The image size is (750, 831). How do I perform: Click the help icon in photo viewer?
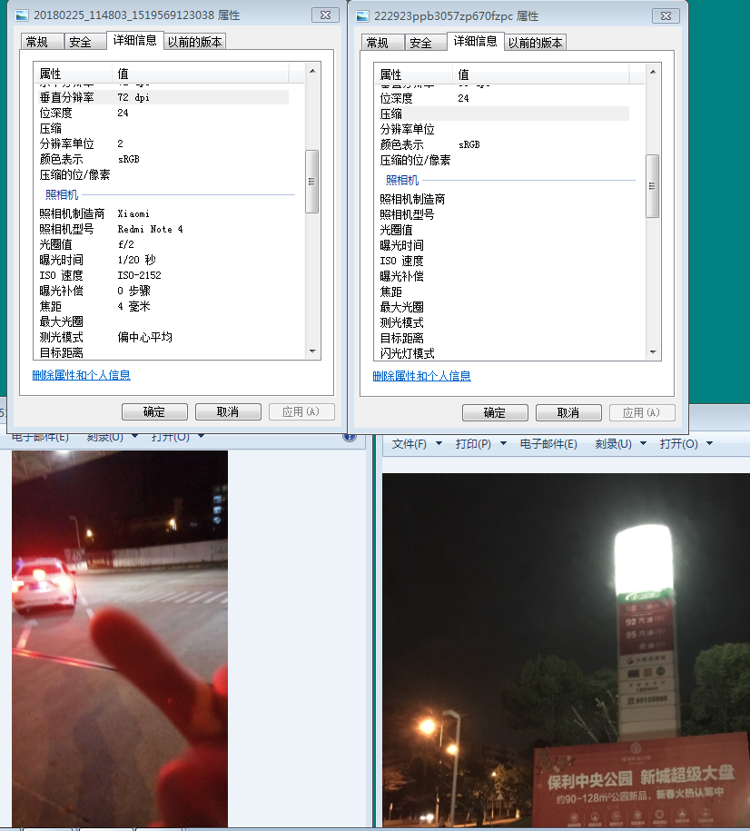[350, 437]
